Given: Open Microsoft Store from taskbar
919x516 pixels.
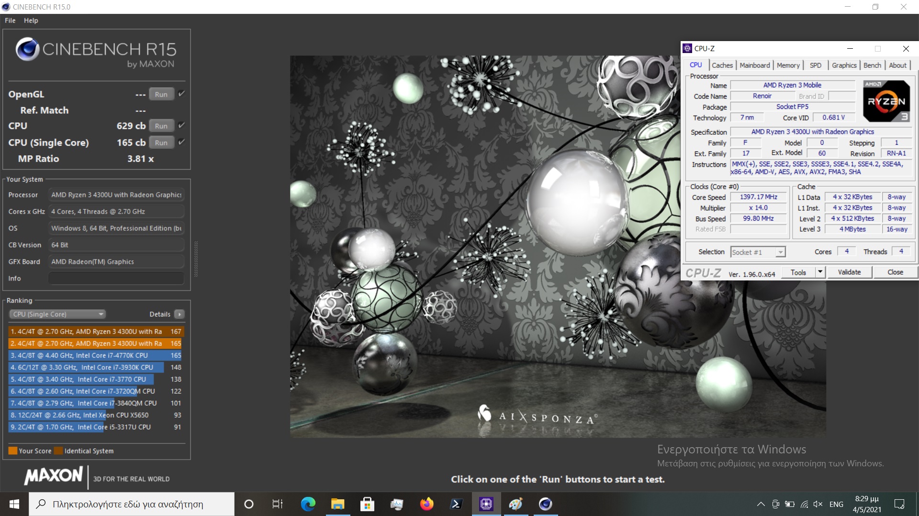Looking at the screenshot, I should pyautogui.click(x=367, y=504).
